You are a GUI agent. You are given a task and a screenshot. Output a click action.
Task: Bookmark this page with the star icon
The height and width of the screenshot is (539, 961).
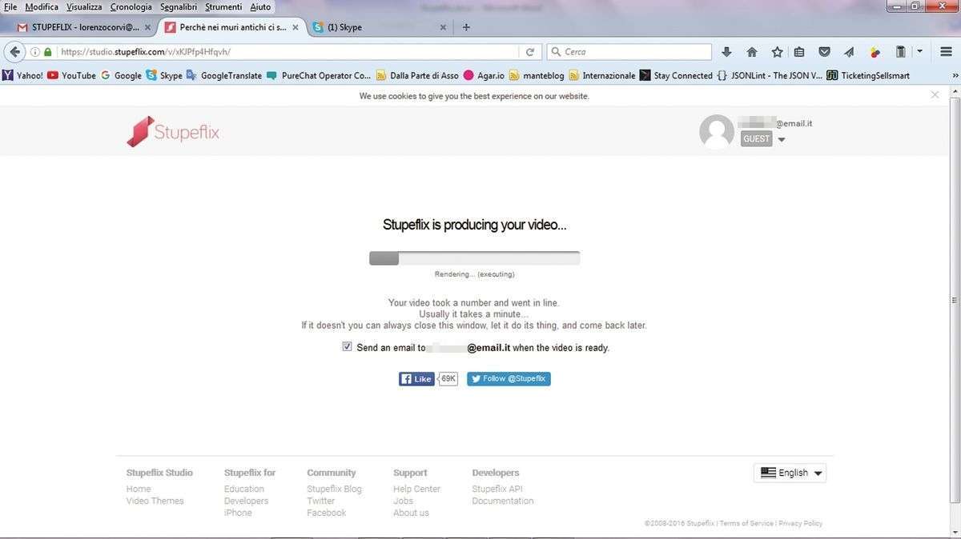tap(777, 52)
